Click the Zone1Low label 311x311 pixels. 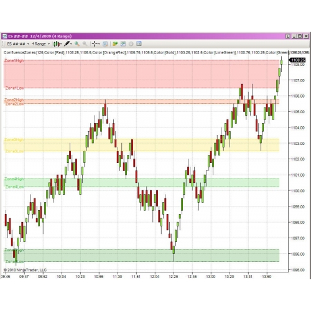tap(14, 88)
